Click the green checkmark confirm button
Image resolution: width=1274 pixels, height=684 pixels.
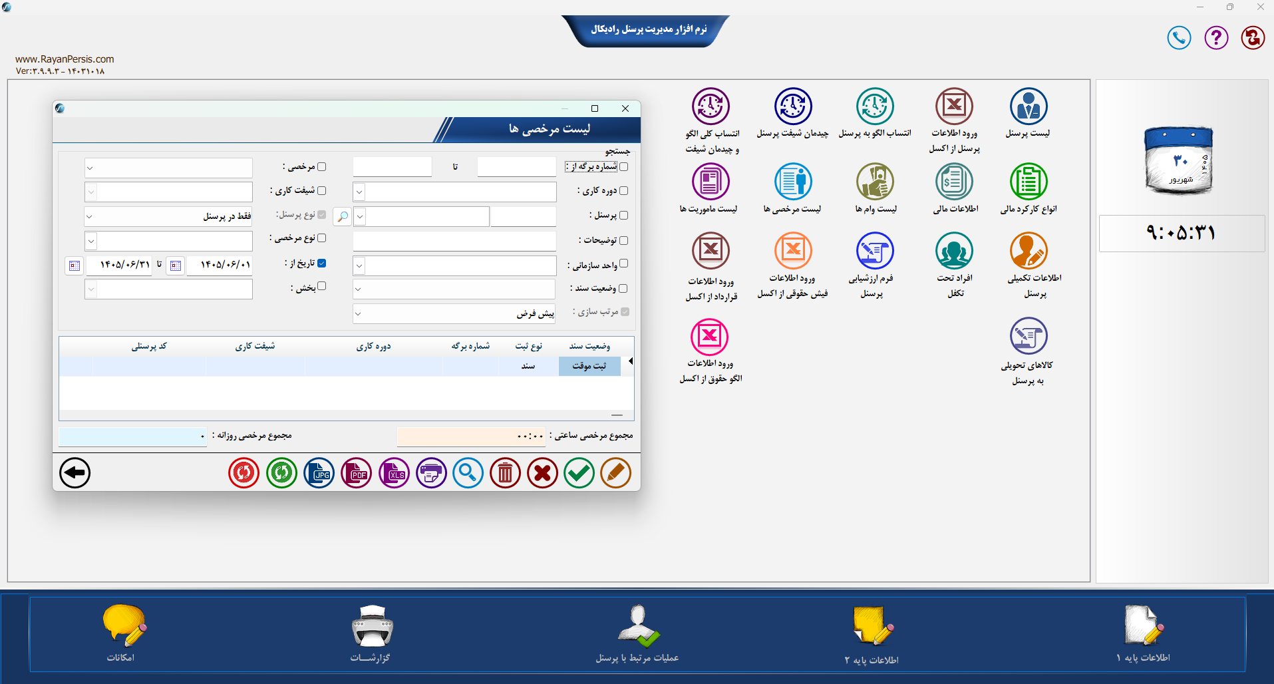click(579, 473)
